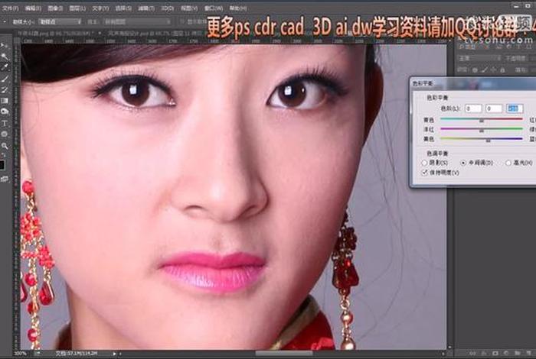This screenshot has width=536, height=359.
Task: Click the status bar info arrow
Action: 115,354
